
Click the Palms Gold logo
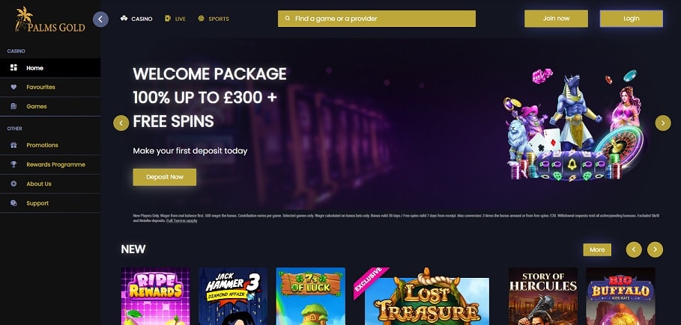click(50, 19)
